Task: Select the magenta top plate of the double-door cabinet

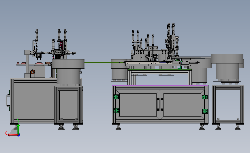Action: 160,85
